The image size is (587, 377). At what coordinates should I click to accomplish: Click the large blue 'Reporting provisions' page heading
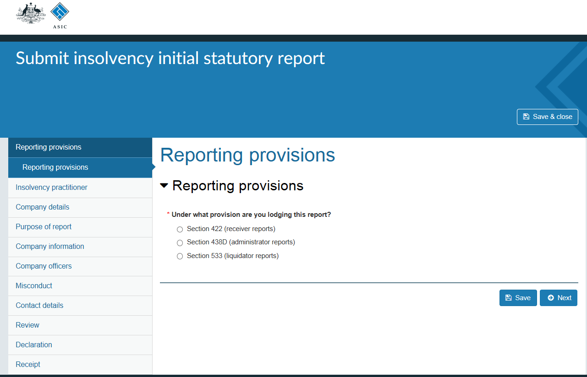point(247,155)
